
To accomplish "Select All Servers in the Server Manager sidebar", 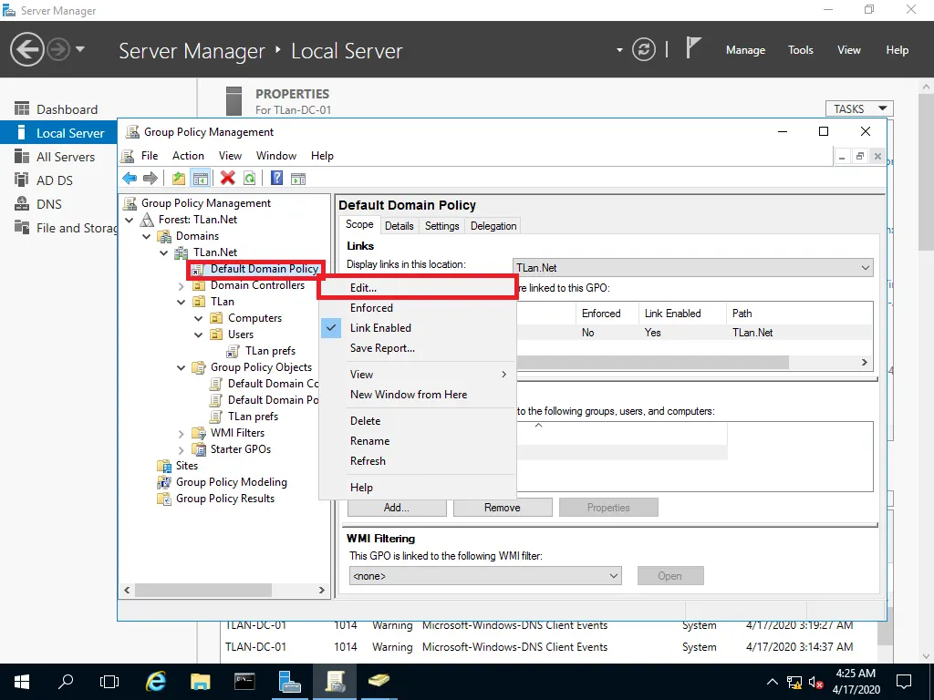I will click(x=66, y=157).
